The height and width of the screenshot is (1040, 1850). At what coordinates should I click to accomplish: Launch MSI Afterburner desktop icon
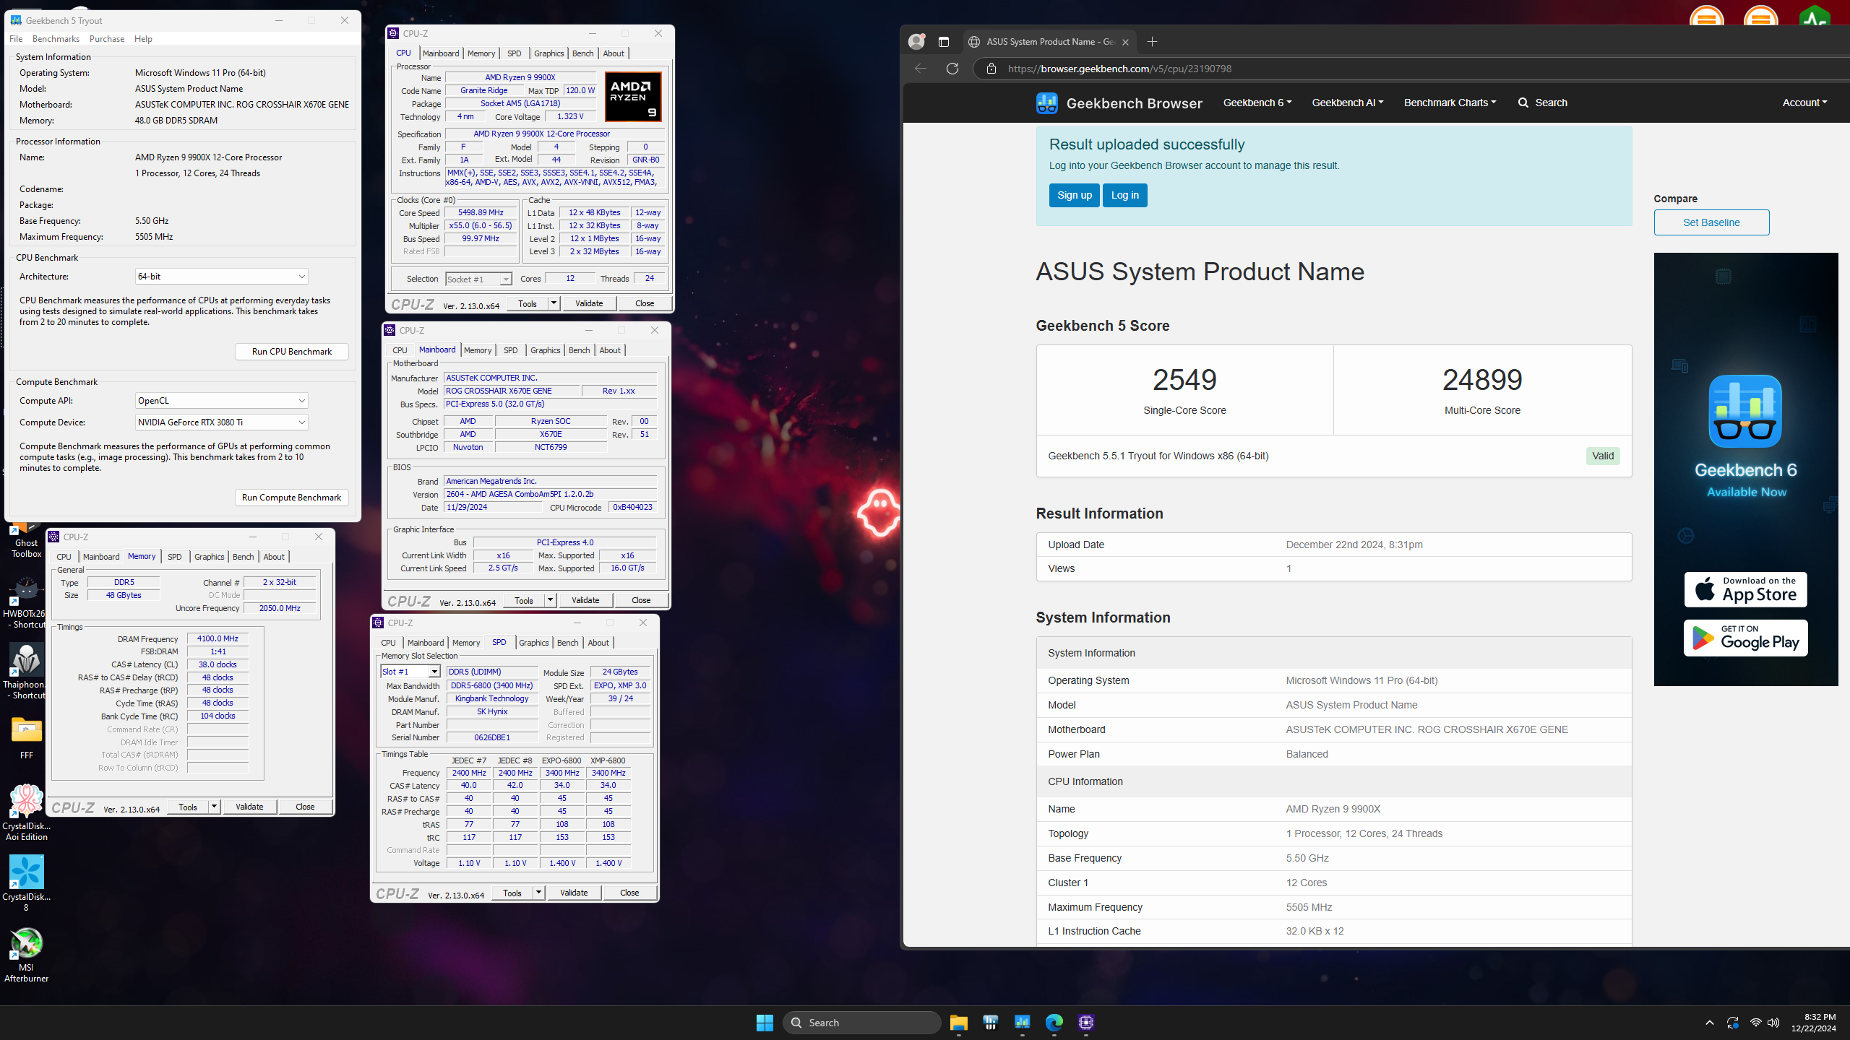coord(26,955)
